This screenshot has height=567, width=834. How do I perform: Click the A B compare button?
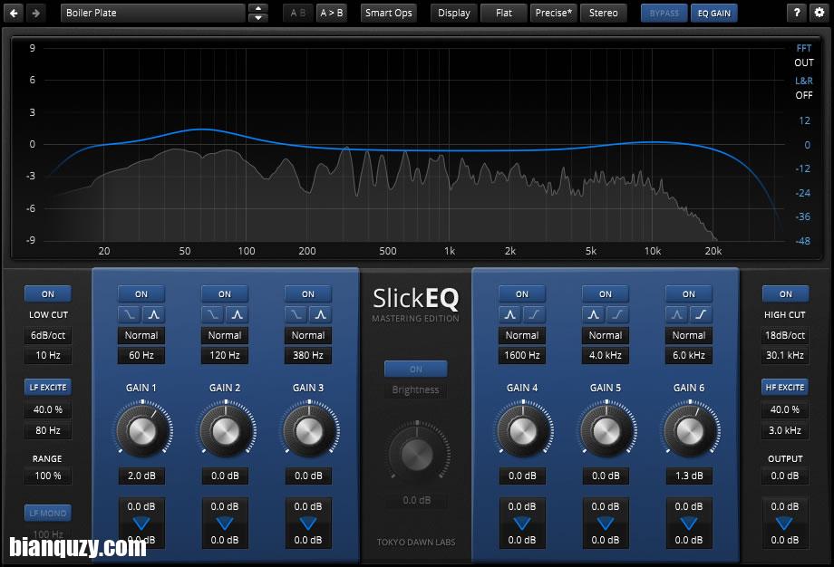click(x=298, y=13)
